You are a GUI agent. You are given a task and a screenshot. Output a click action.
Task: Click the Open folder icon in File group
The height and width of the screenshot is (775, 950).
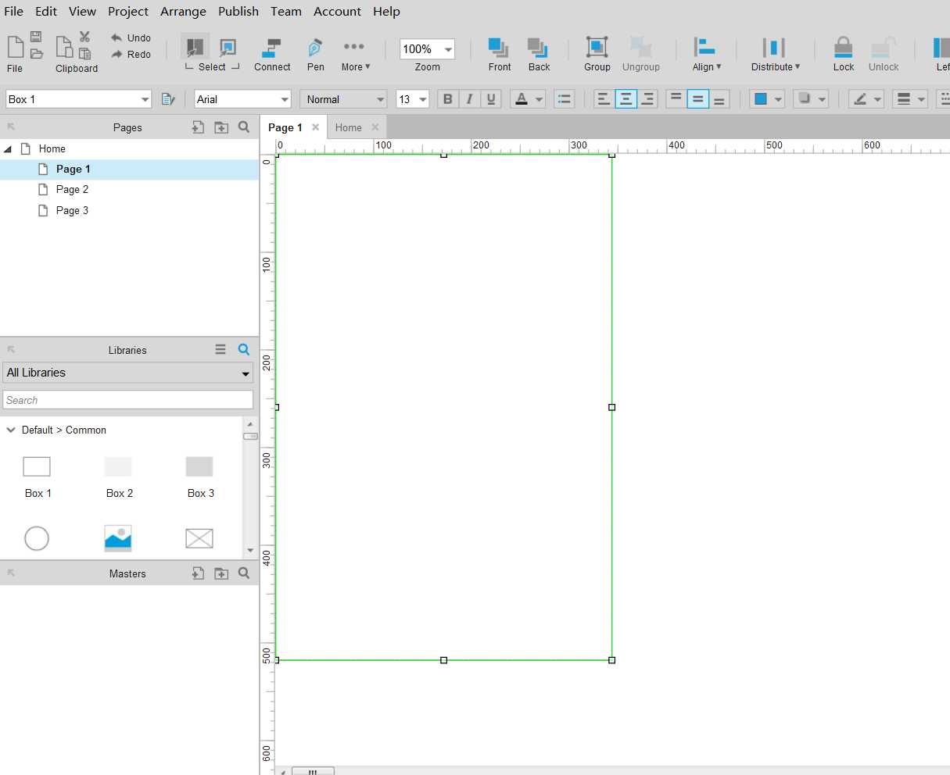coord(36,54)
